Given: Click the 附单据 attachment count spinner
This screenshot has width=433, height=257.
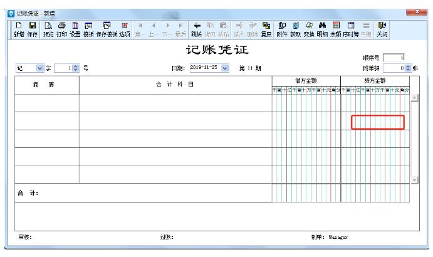Looking at the screenshot, I should [408, 68].
